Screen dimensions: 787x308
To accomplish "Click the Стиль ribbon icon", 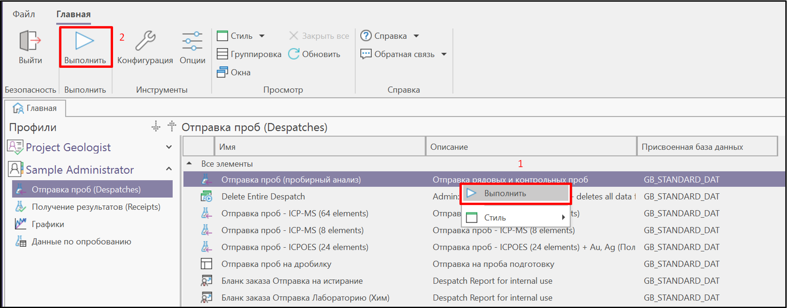I will tap(223, 36).
